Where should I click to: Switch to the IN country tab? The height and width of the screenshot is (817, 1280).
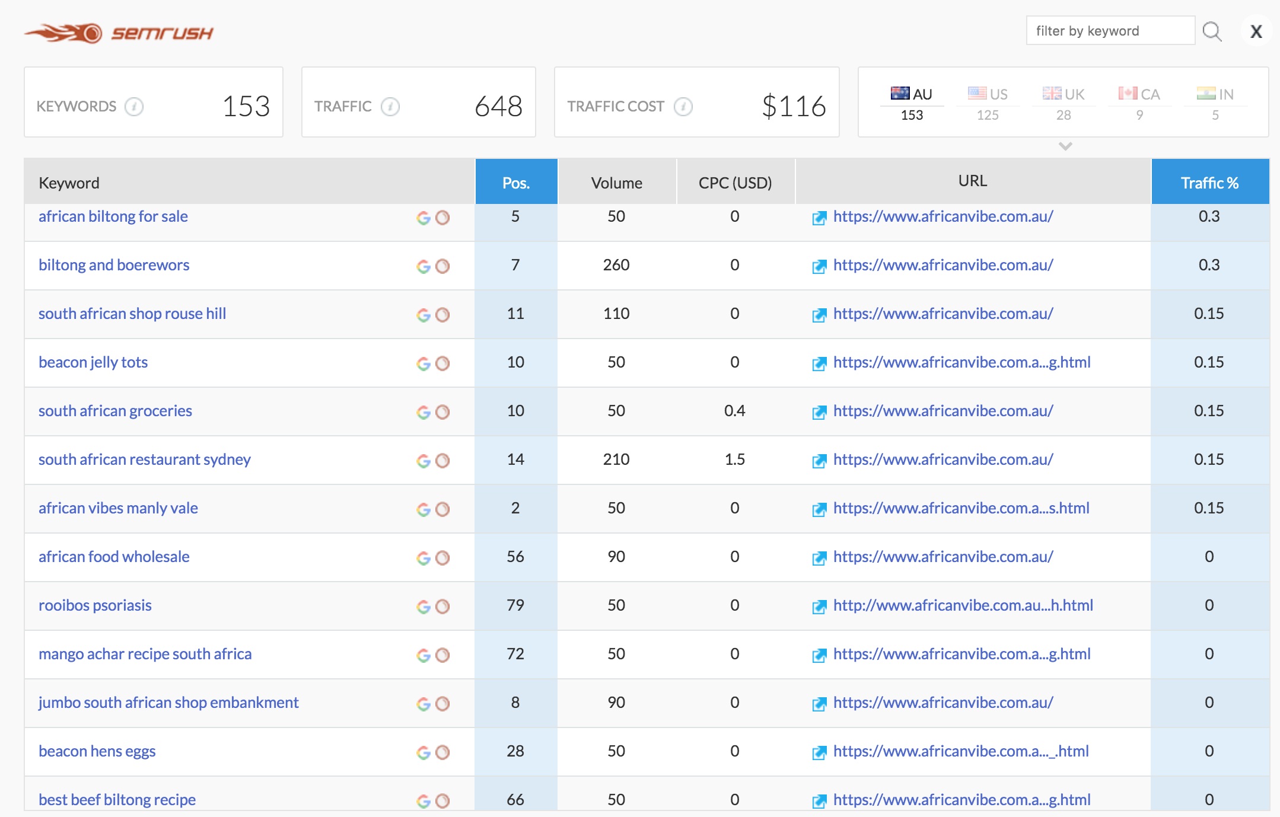(x=1215, y=103)
